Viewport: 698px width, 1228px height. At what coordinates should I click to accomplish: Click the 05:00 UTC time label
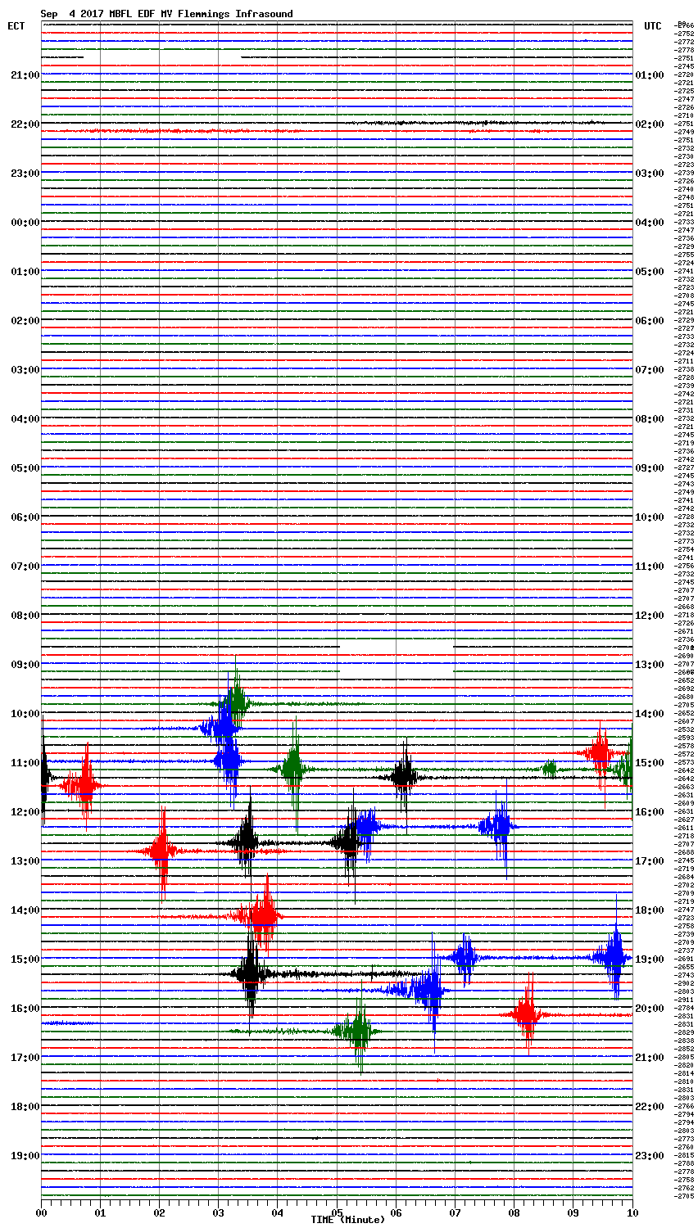pyautogui.click(x=650, y=272)
